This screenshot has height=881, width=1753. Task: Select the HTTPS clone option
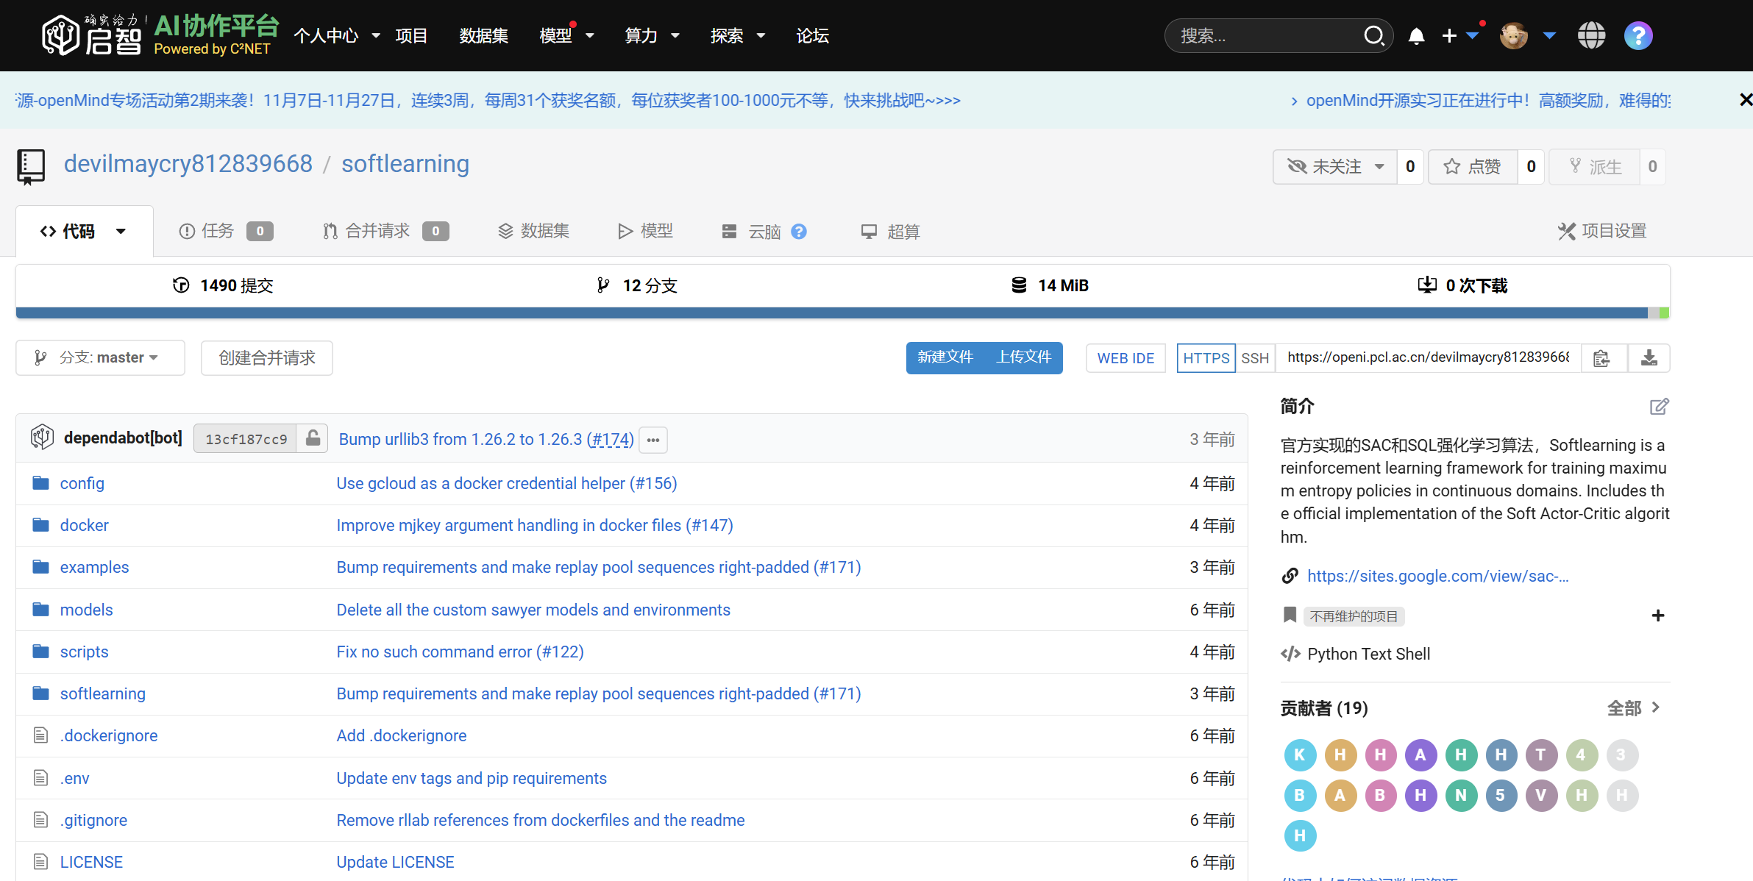pos(1206,358)
